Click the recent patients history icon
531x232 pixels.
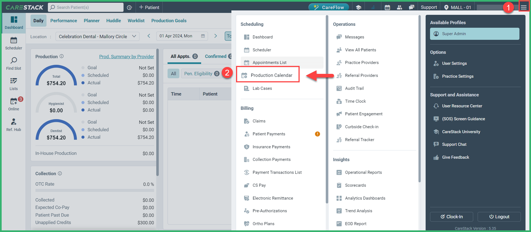[130, 7]
